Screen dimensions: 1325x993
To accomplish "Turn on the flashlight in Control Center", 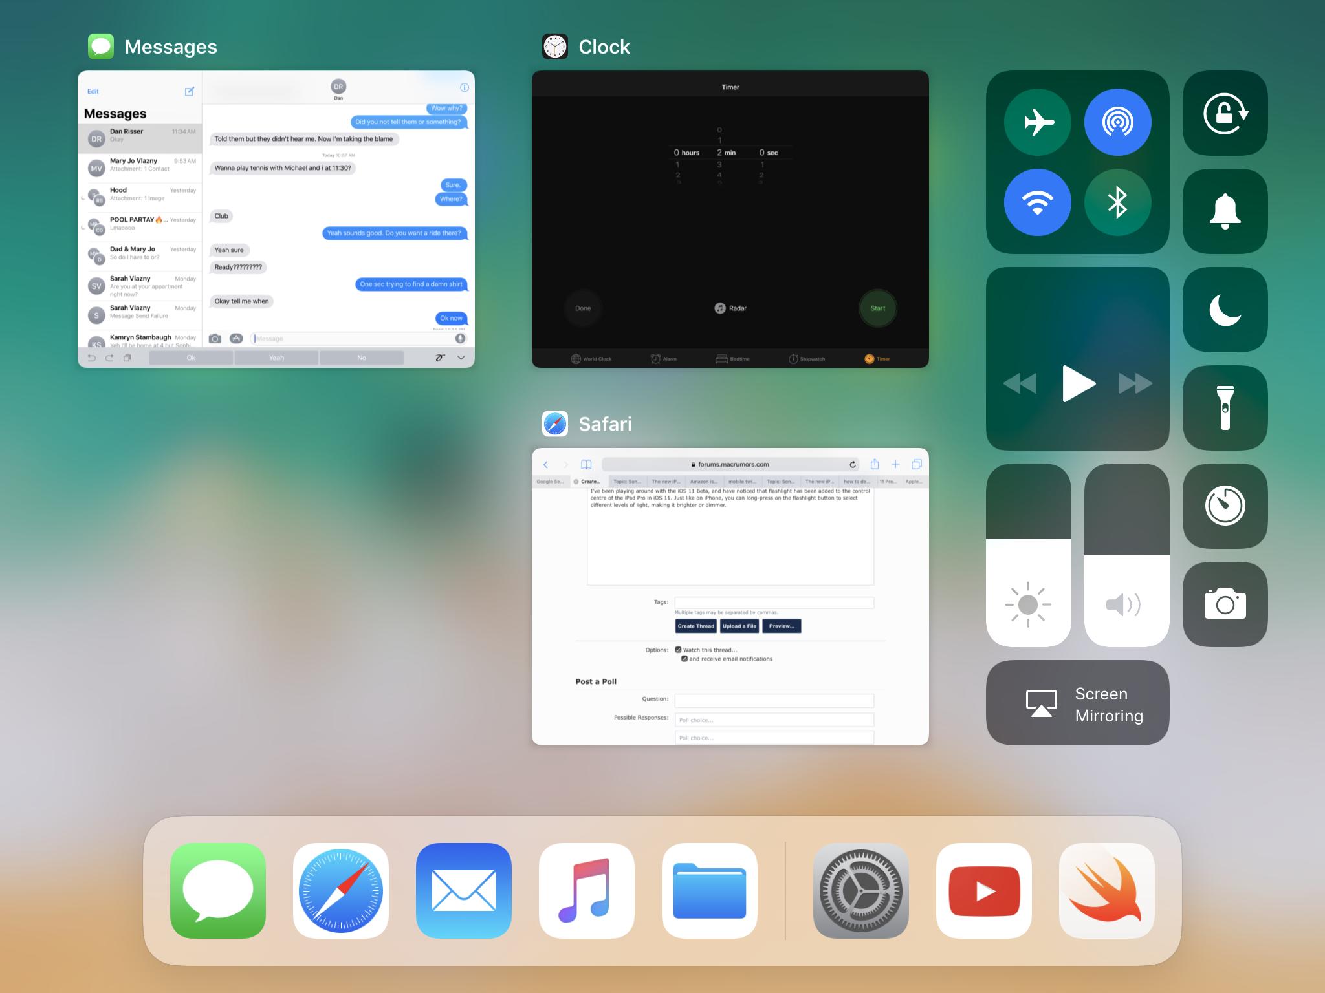I will coord(1225,408).
